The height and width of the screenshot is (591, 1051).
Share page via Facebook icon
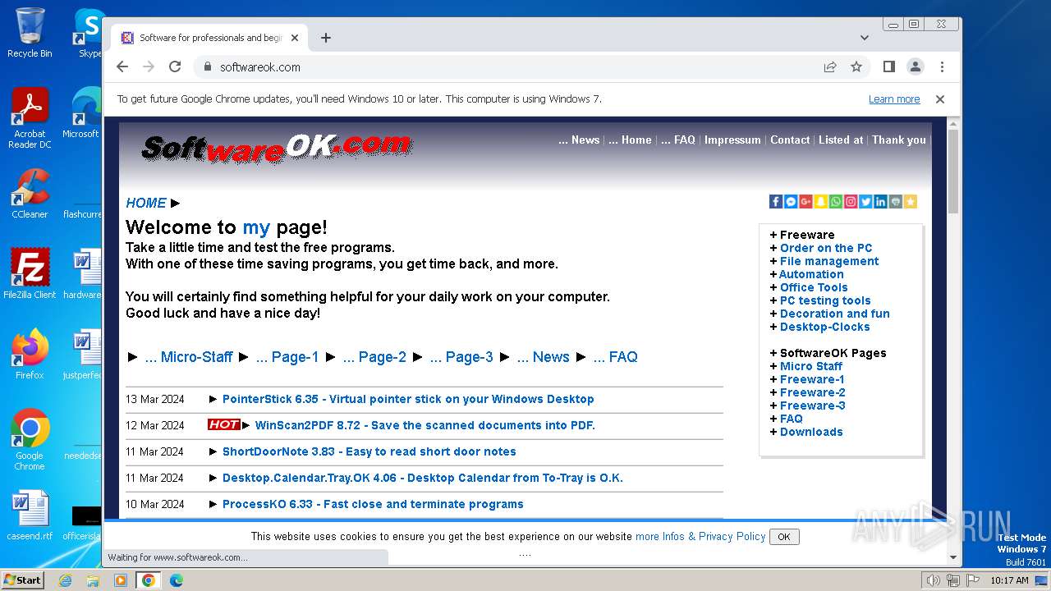(x=776, y=201)
